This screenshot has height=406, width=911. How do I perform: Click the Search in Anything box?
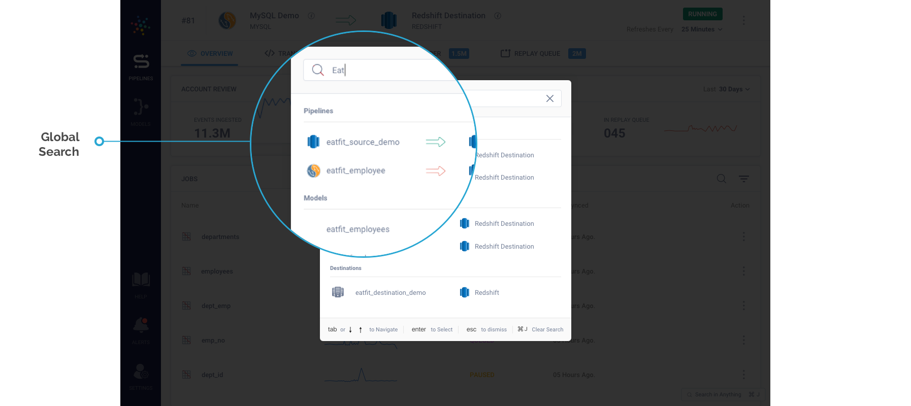pyautogui.click(x=722, y=394)
